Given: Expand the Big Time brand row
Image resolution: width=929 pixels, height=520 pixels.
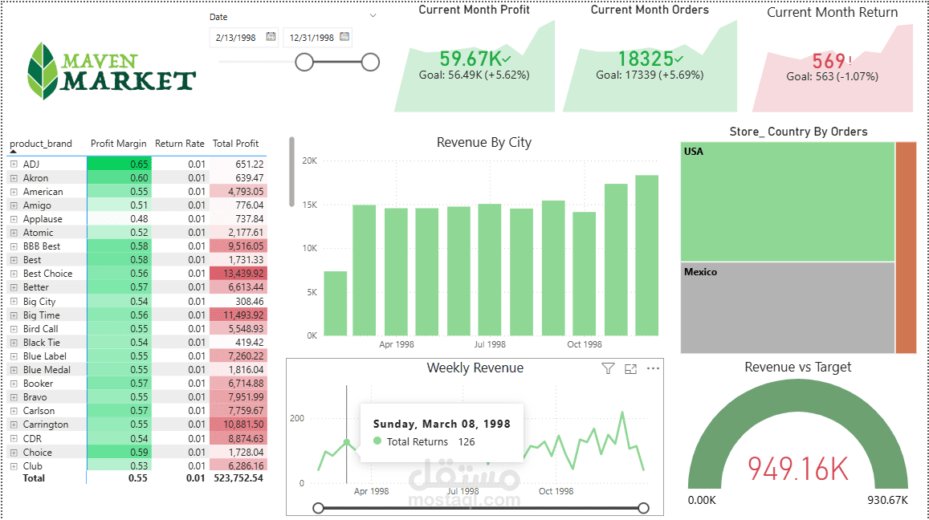Looking at the screenshot, I should click(x=14, y=315).
